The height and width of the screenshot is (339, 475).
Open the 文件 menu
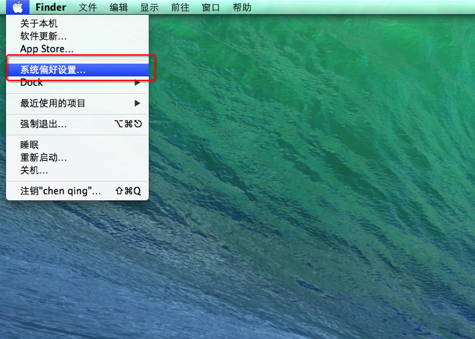pos(88,7)
